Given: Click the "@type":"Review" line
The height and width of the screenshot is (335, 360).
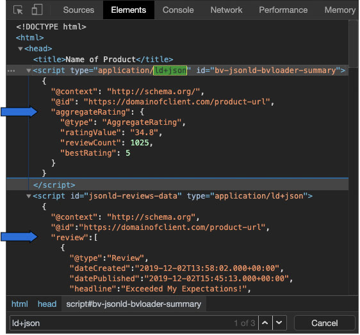Looking at the screenshot, I should tap(109, 258).
